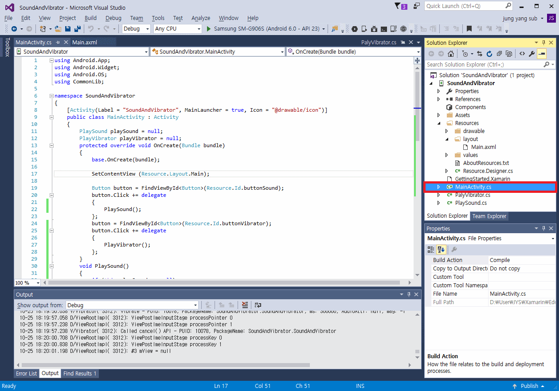Save the current file with Save icon
The width and height of the screenshot is (559, 391).
point(68,29)
